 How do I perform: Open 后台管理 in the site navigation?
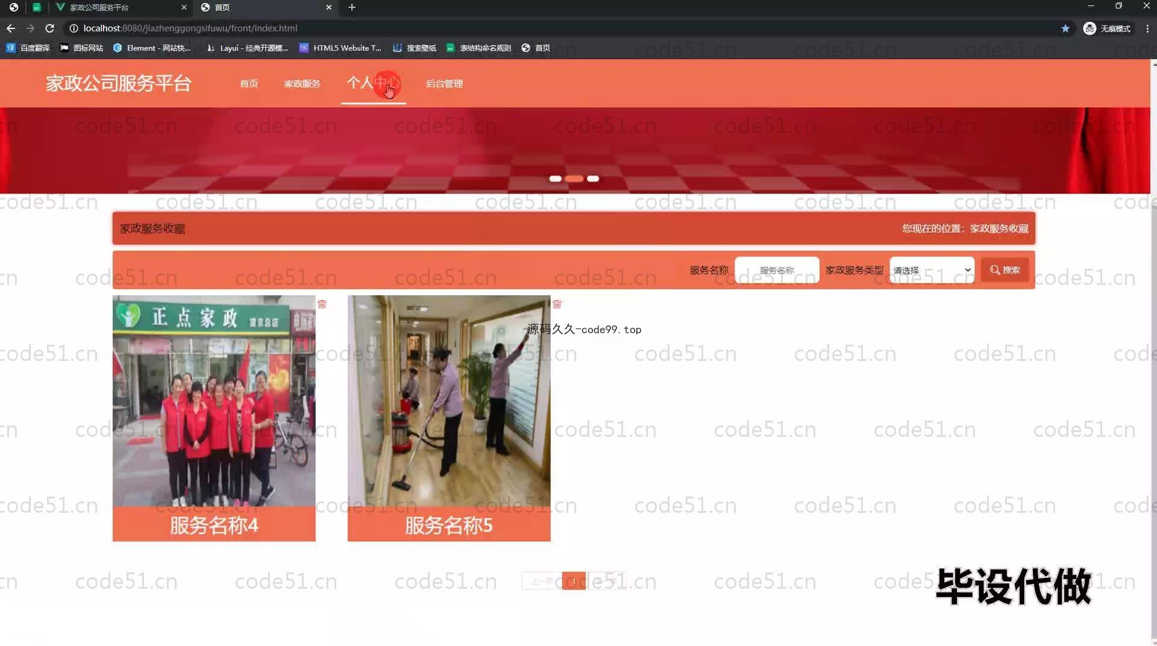[x=444, y=83]
